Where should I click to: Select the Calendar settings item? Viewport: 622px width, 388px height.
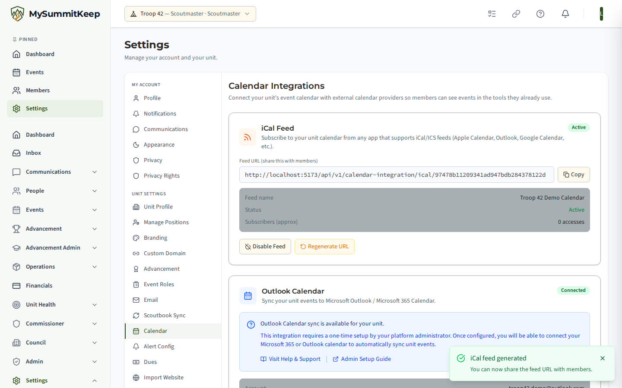pos(173,331)
